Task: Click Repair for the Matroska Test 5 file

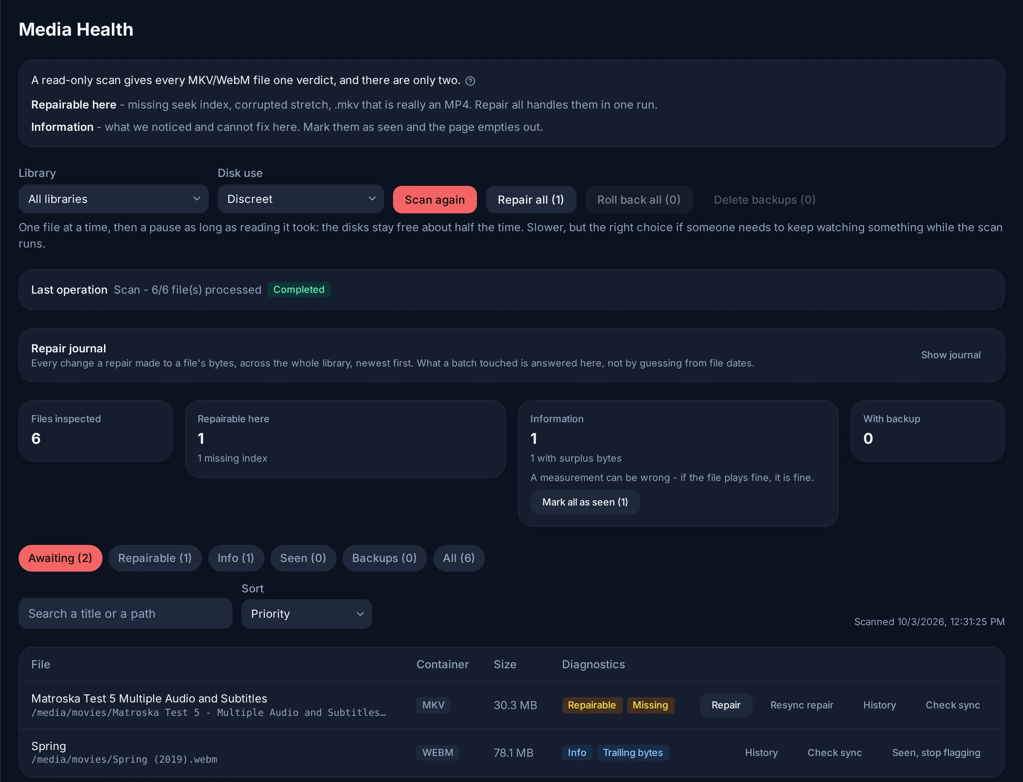Action: [x=726, y=705]
